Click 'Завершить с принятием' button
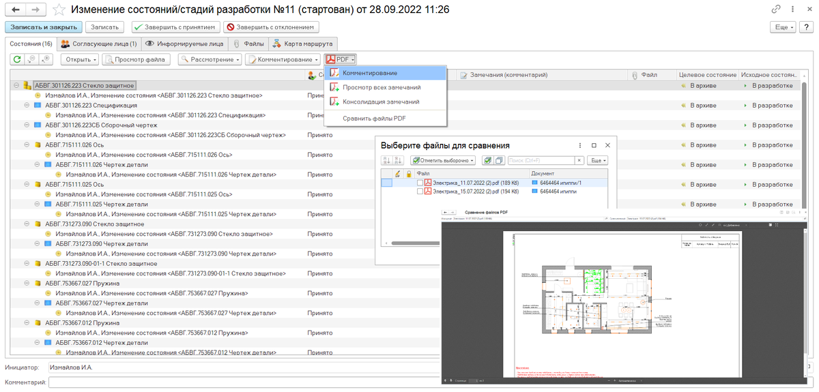This screenshot has height=392, width=819. point(176,27)
